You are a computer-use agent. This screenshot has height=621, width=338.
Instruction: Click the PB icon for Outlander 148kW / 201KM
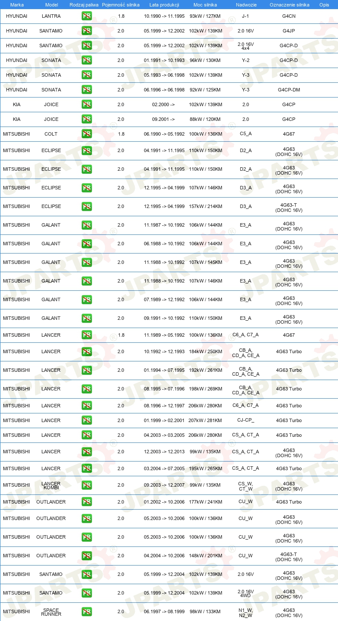coord(86,556)
